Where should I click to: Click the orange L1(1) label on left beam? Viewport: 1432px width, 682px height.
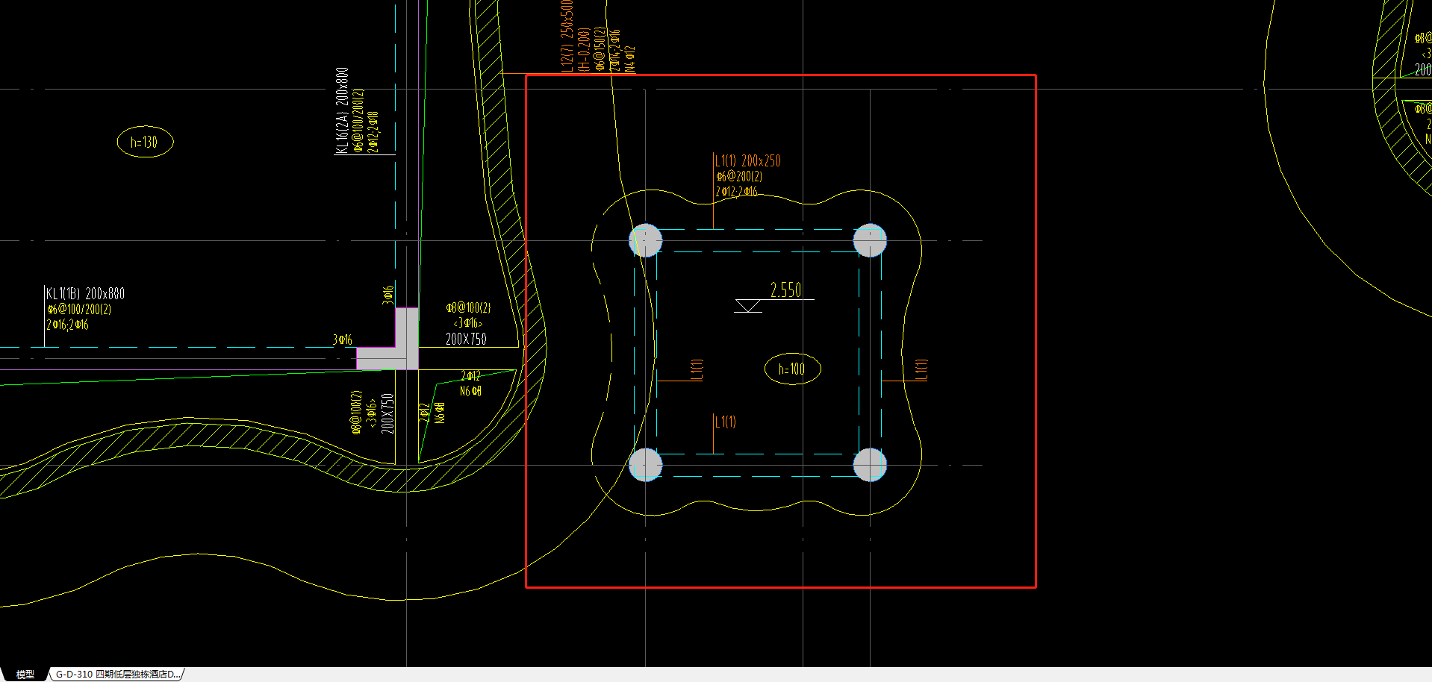pyautogui.click(x=697, y=369)
